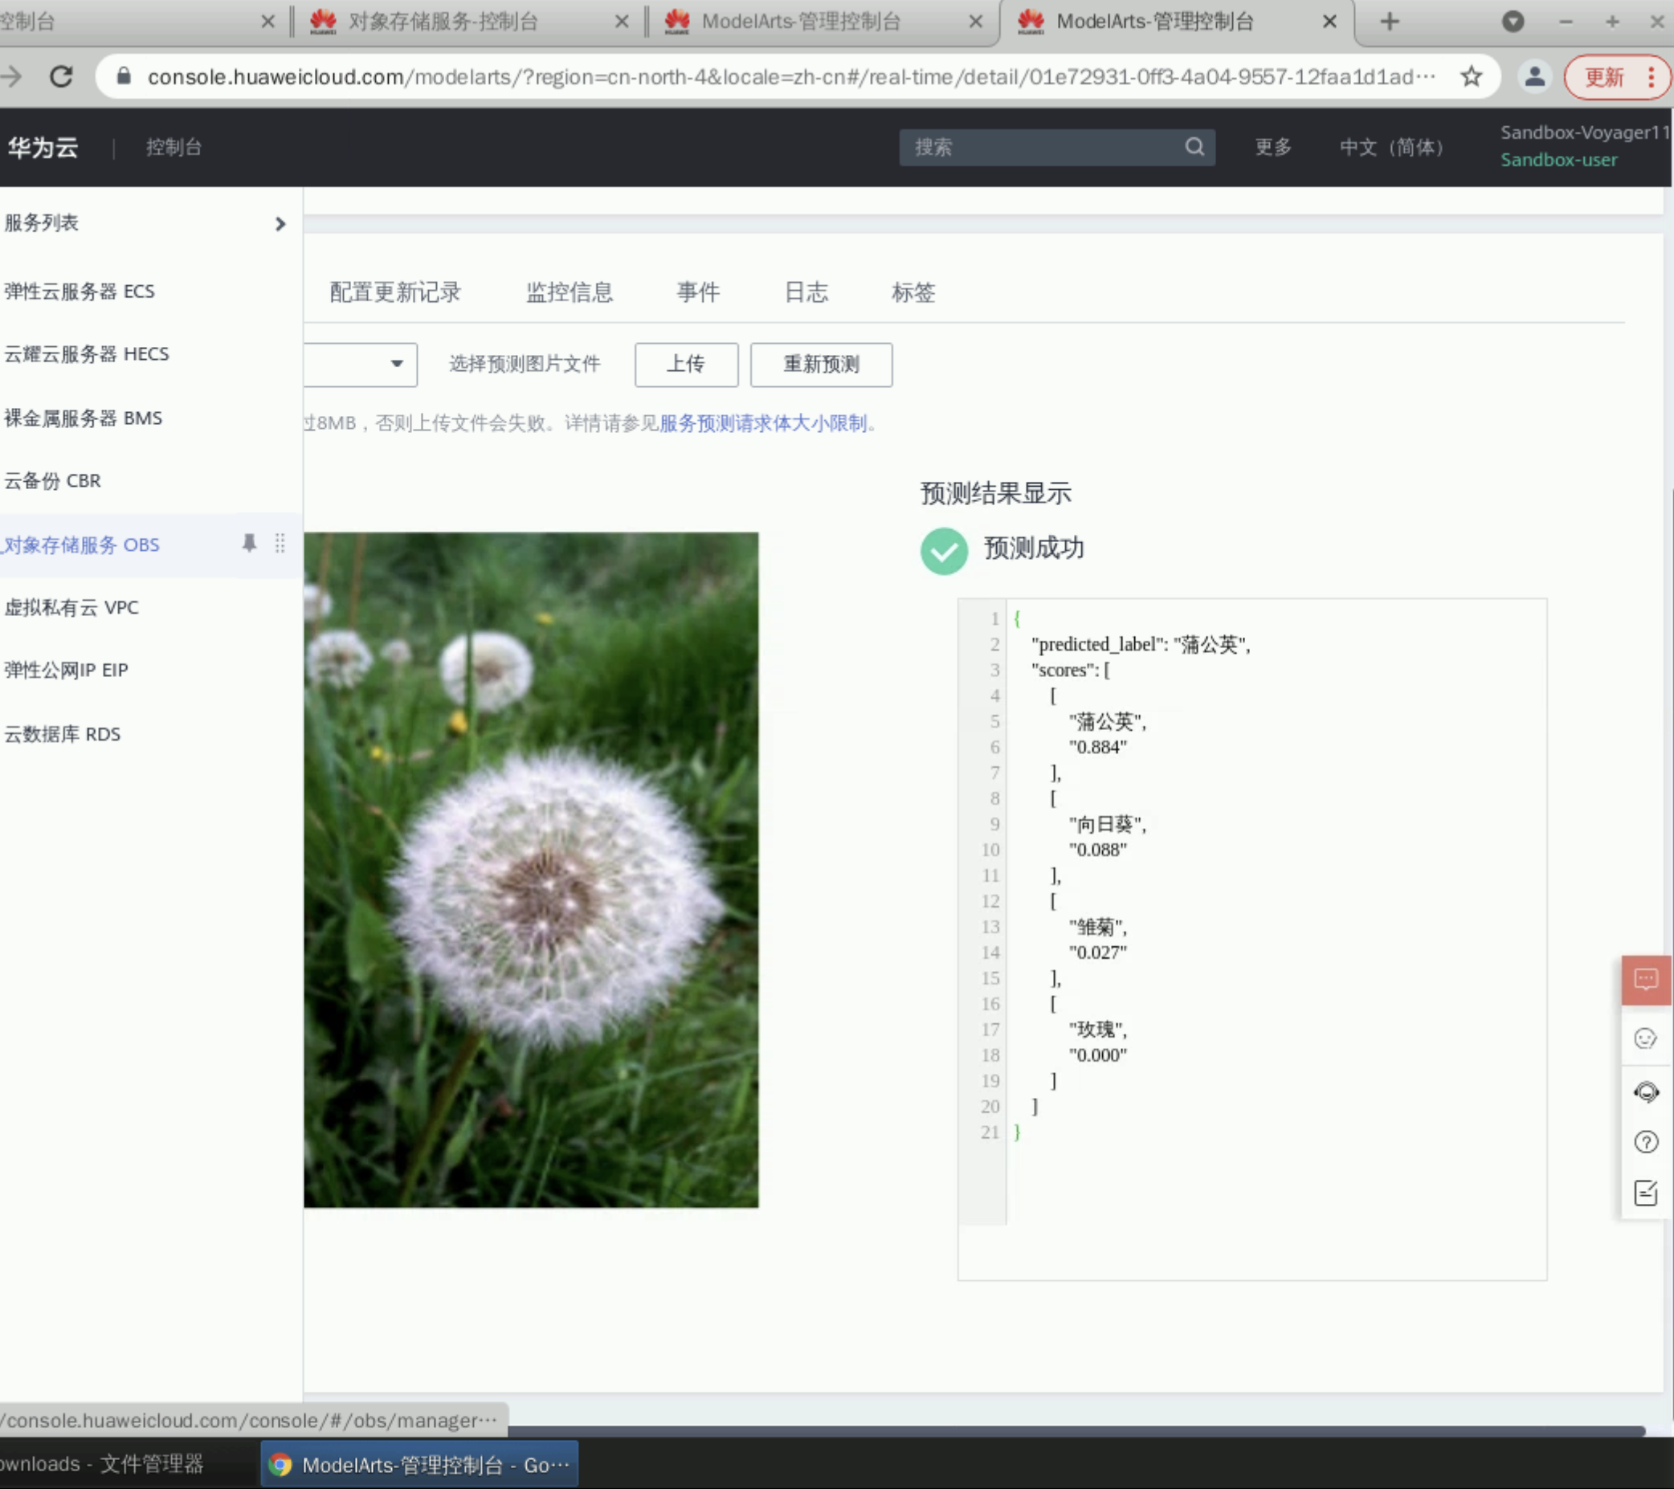Switch to the 监控信息 tab
This screenshot has width=1674, height=1489.
pos(570,292)
